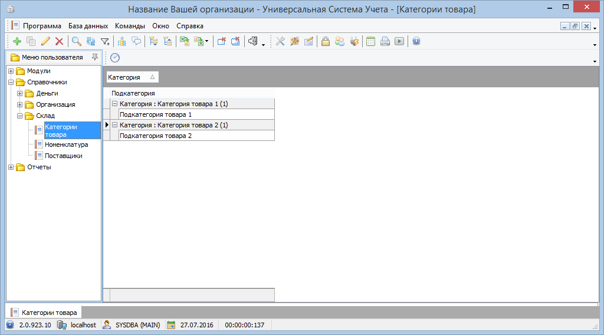Click the red X Delete record icon
Image resolution: width=604 pixels, height=335 pixels.
pyautogui.click(x=59, y=41)
